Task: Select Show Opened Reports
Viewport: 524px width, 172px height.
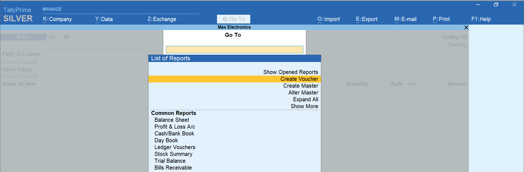Action: (290, 72)
